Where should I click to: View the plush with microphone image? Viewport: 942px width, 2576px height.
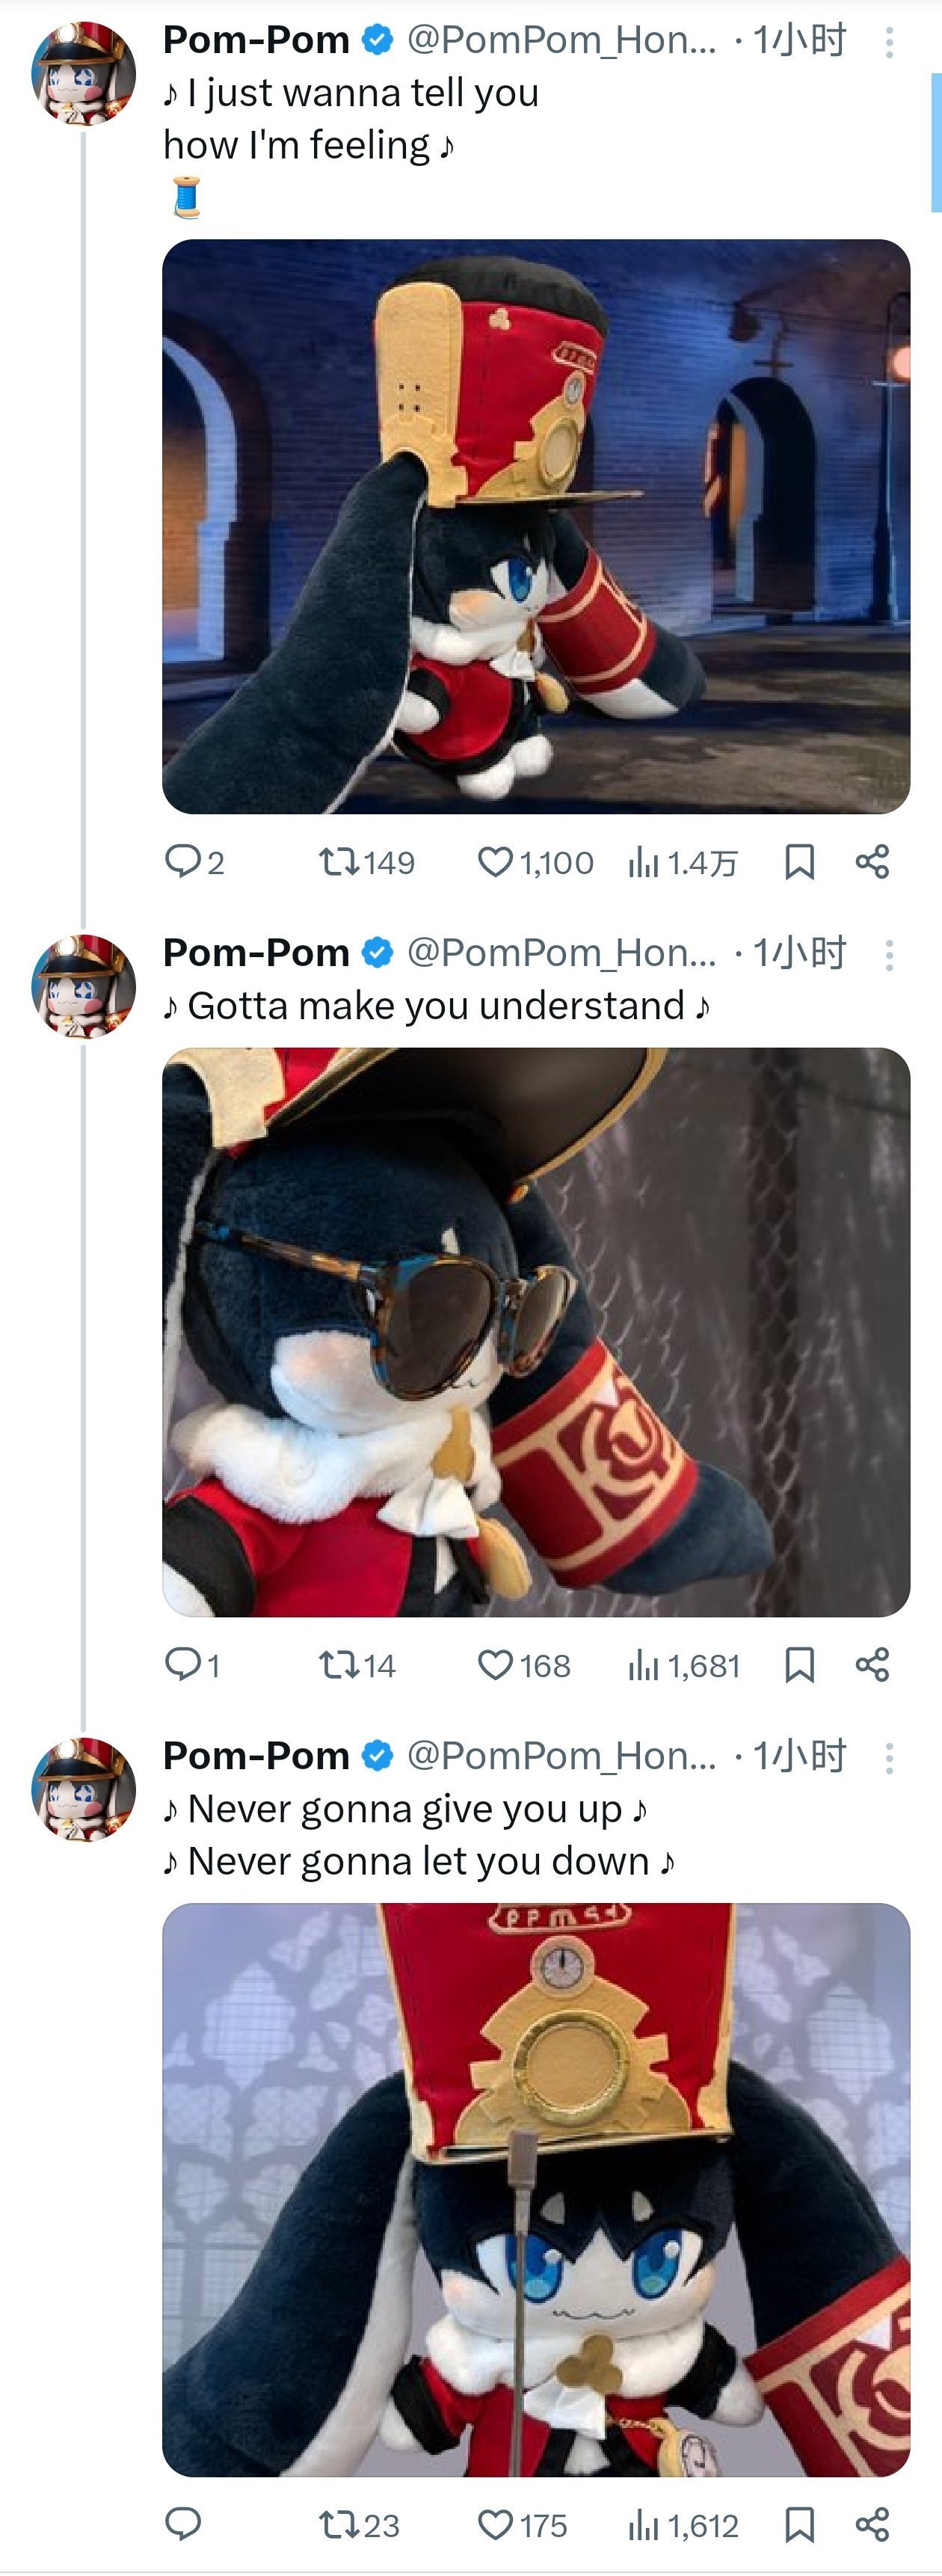pyautogui.click(x=536, y=2190)
